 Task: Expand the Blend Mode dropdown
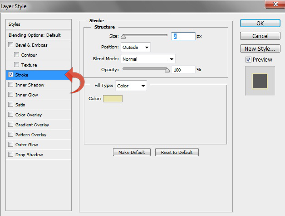[x=147, y=59]
